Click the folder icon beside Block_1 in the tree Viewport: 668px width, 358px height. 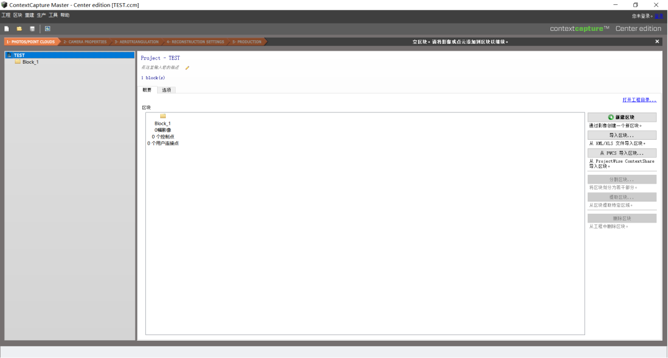(18, 62)
